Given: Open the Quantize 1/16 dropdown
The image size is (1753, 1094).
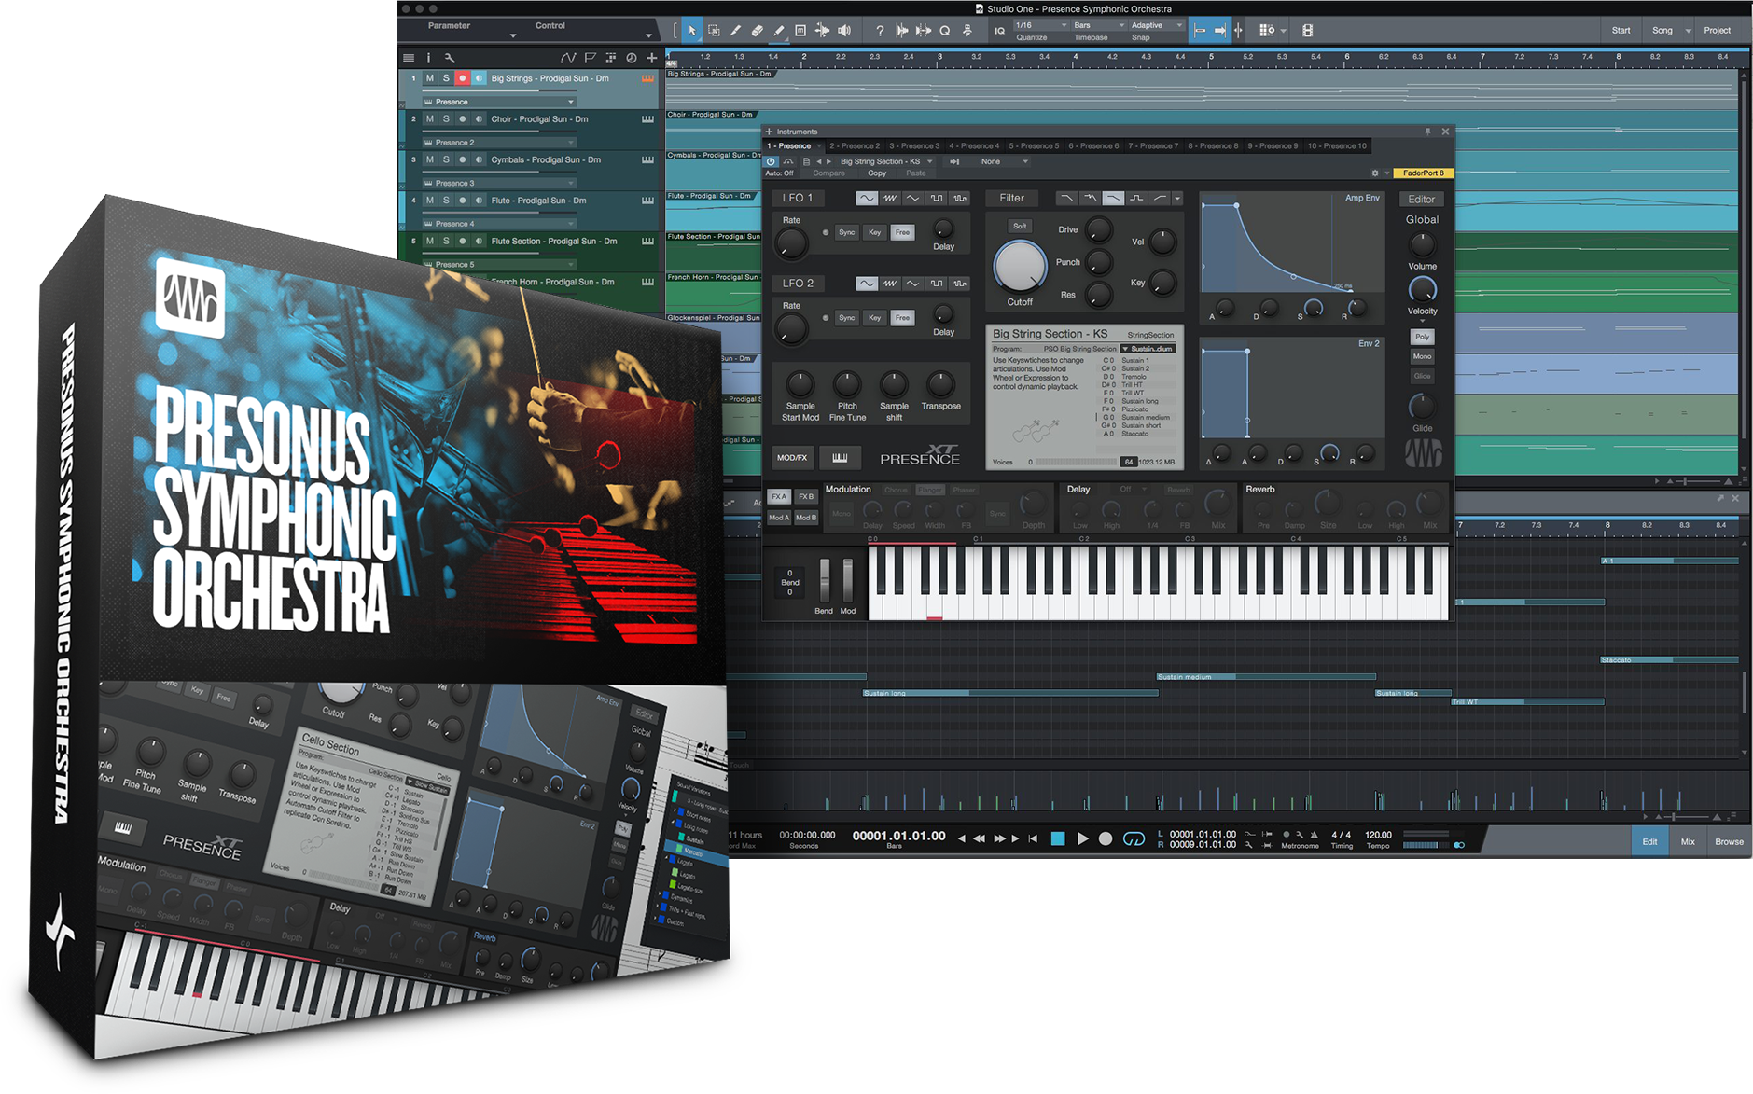Looking at the screenshot, I should point(1041,25).
